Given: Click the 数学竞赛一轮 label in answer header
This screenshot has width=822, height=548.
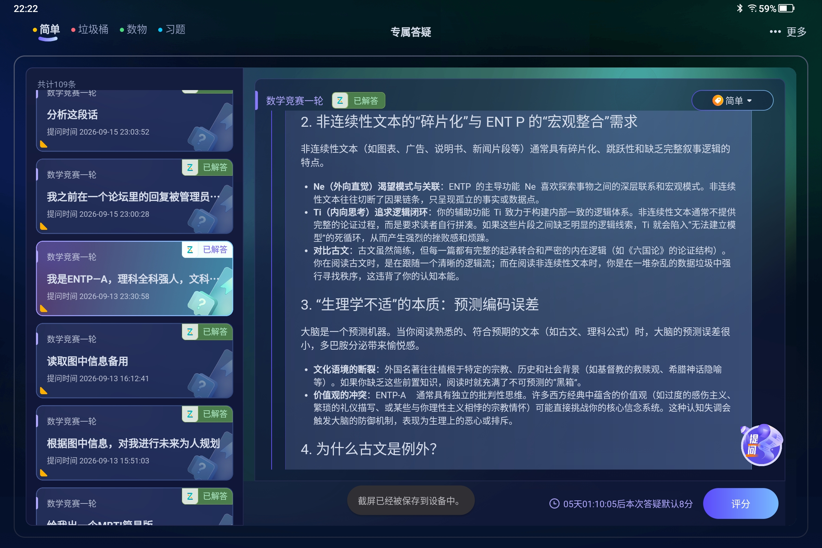Looking at the screenshot, I should [294, 101].
